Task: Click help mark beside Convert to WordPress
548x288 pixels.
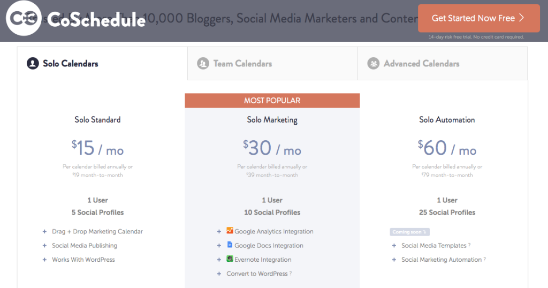Action: 291,274
